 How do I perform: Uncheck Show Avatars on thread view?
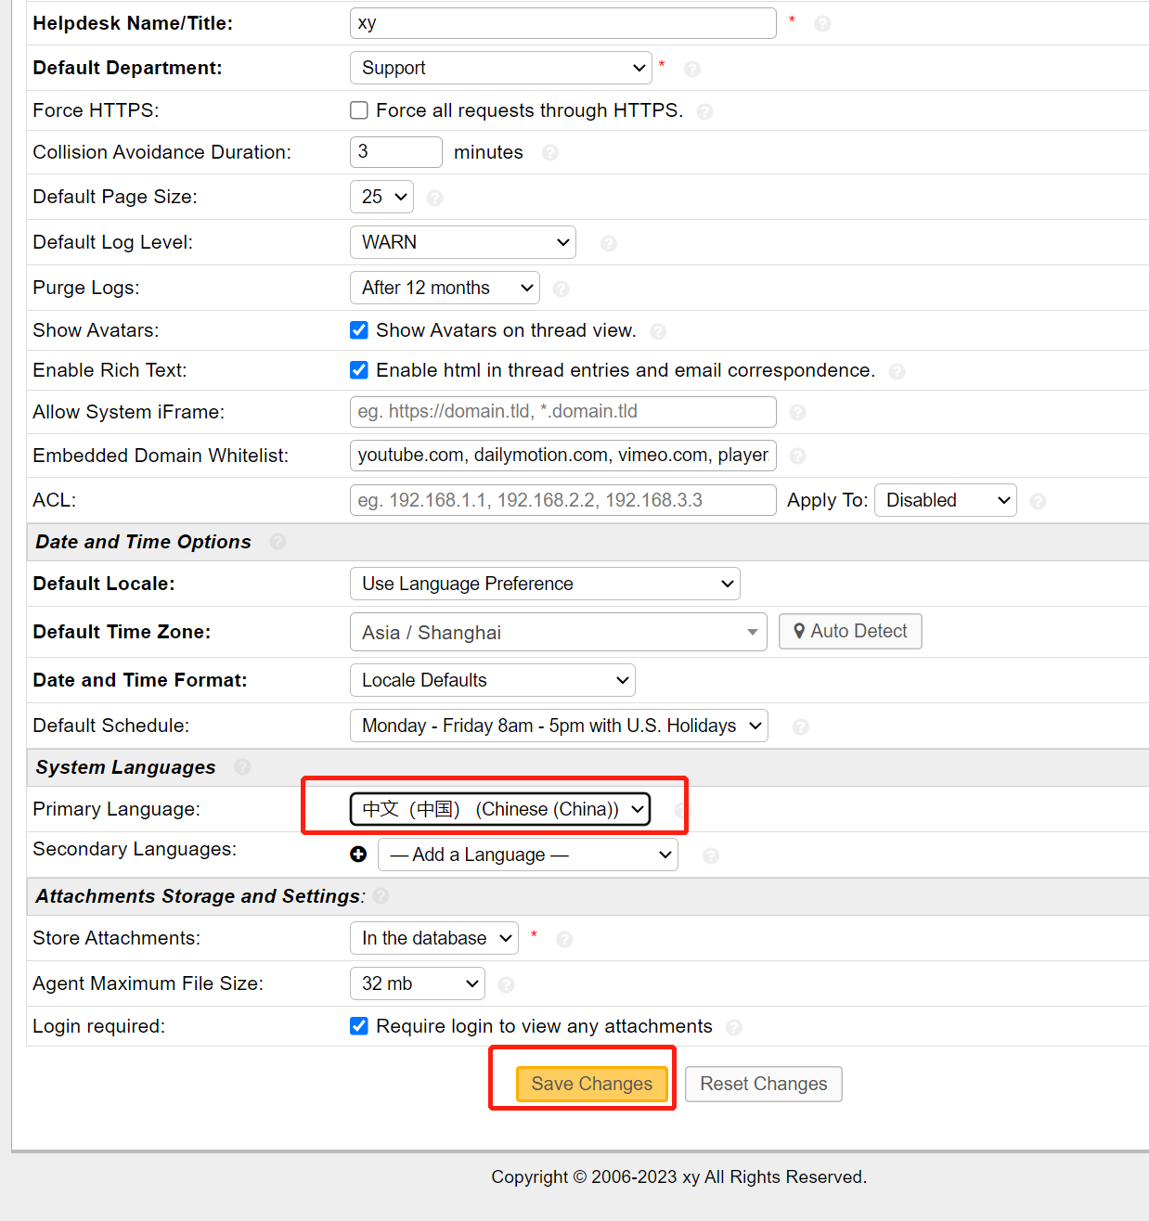359,330
